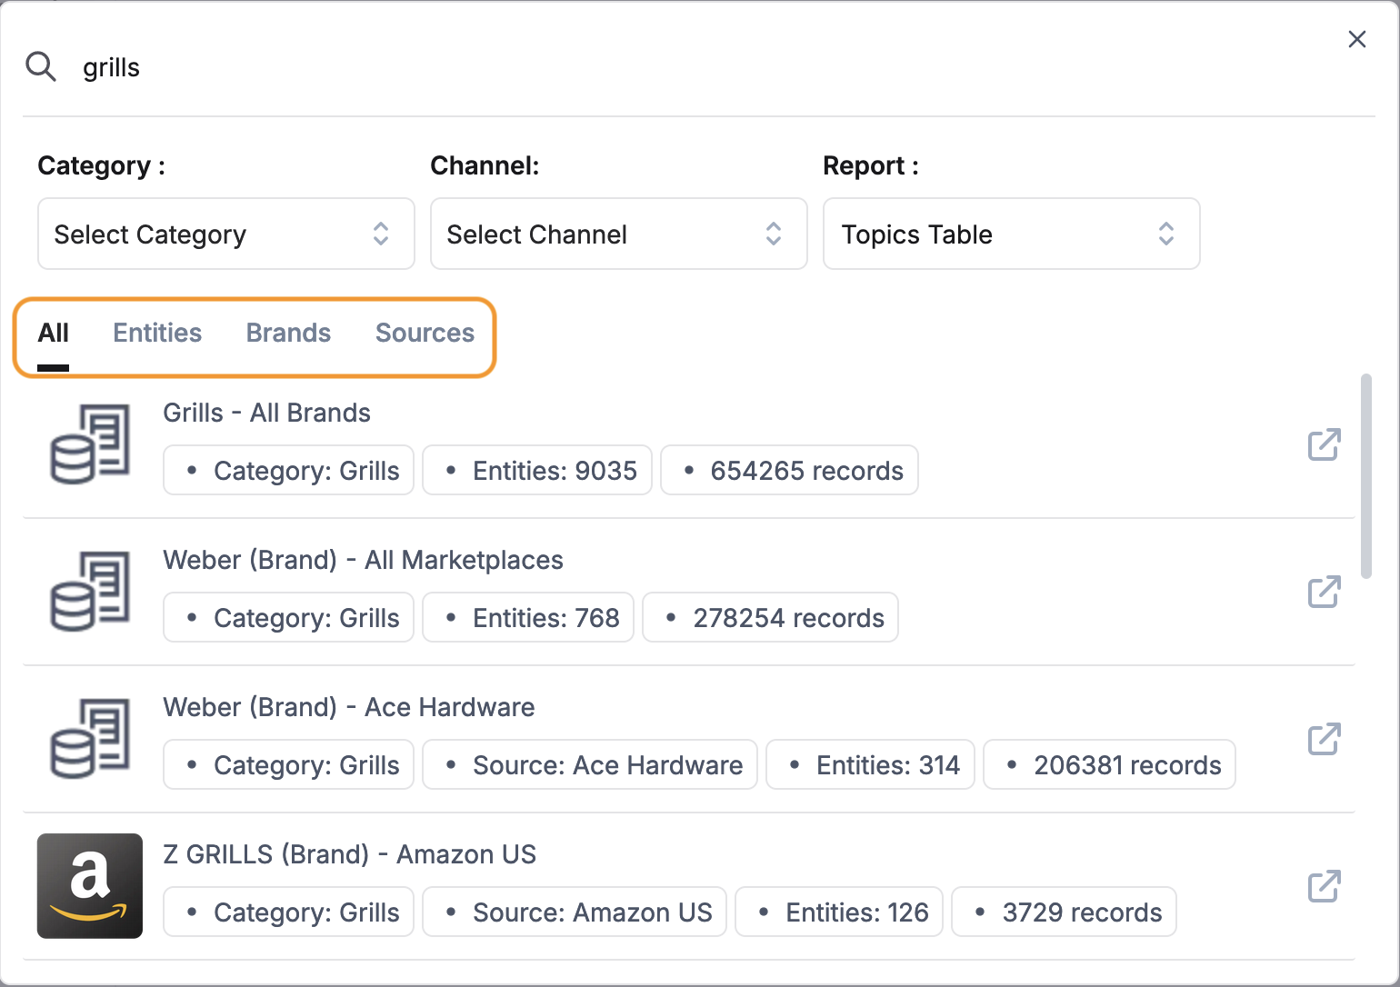Click dataset icon for Weber - Ace Hardware
Viewport: 1400px width, 987px height.
(90, 739)
